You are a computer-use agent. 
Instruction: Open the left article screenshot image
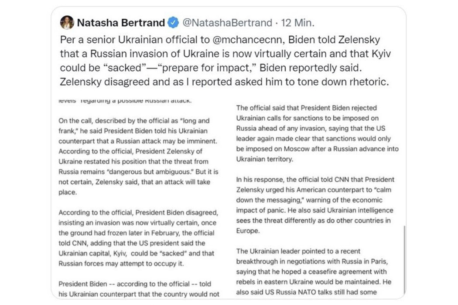tap(139, 197)
